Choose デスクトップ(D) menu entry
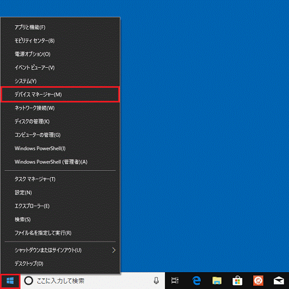Viewport: 289px width, 289px height. pos(60,264)
